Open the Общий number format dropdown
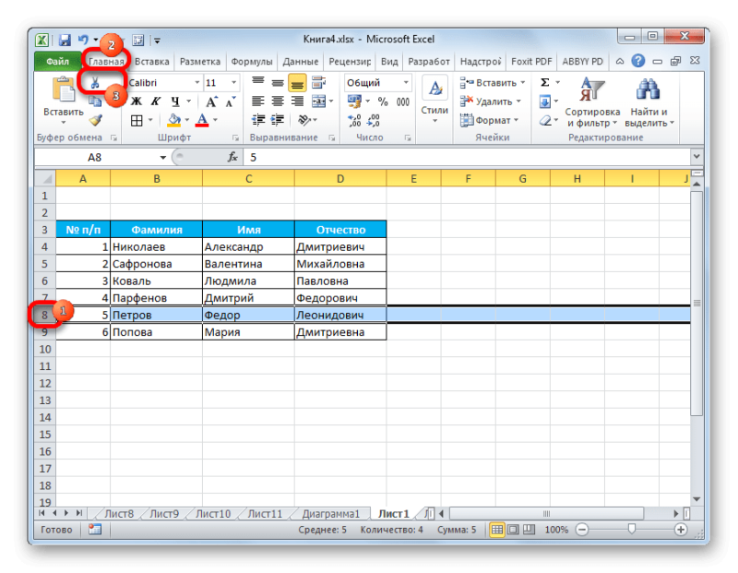The height and width of the screenshot is (573, 738). [x=406, y=83]
